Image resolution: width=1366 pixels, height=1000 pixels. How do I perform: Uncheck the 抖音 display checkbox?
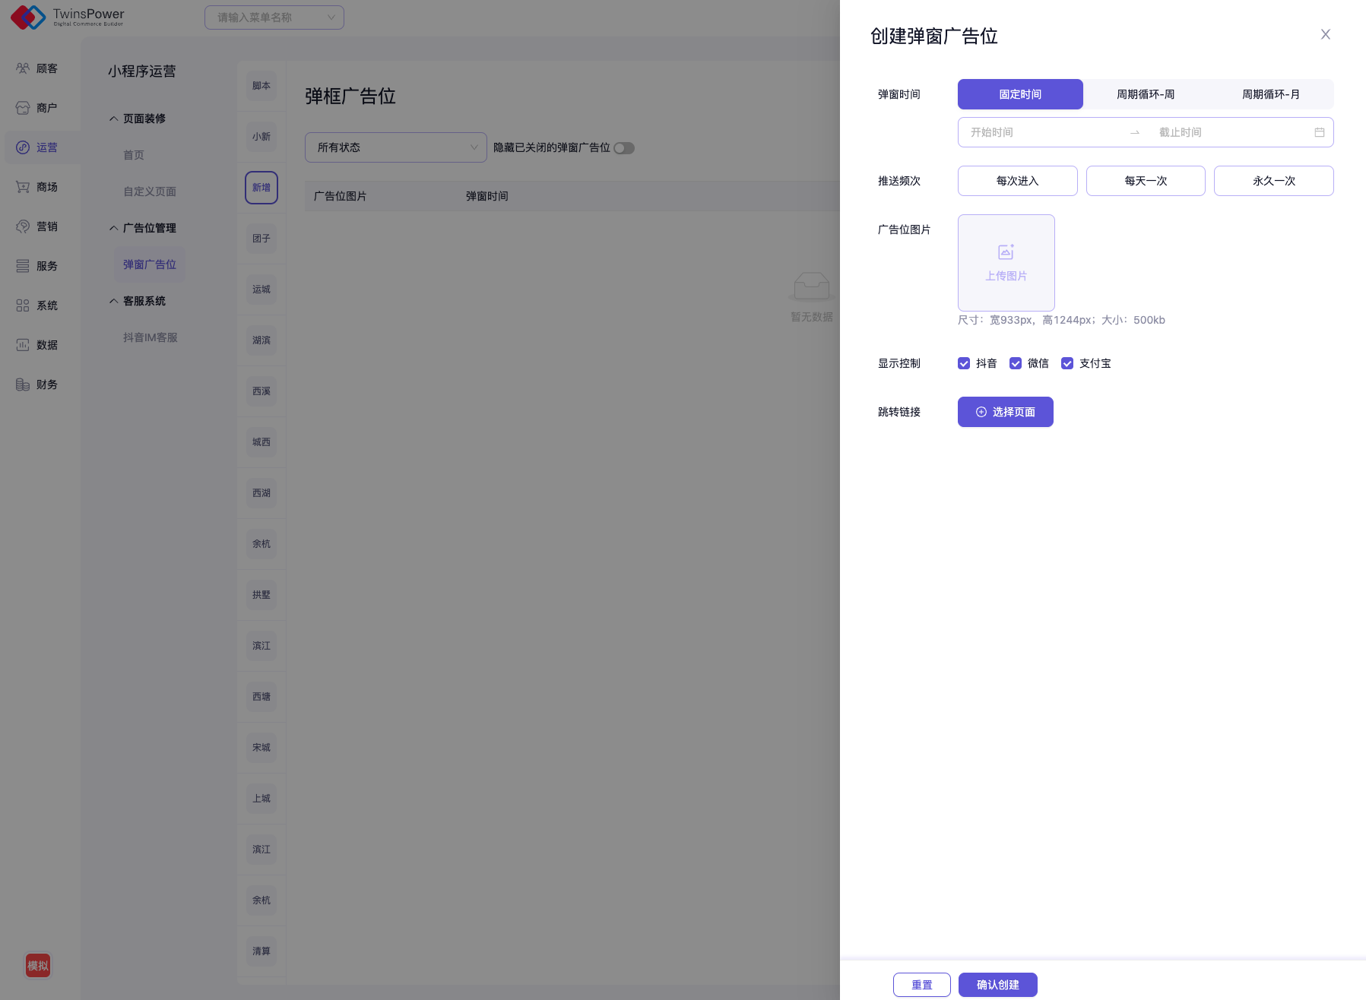[x=964, y=363]
